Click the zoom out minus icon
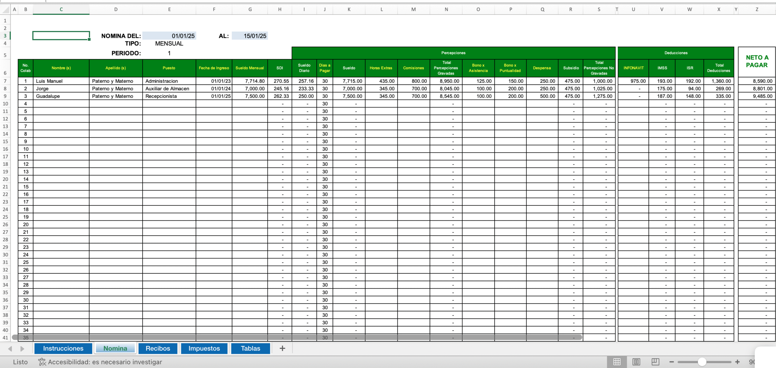The height and width of the screenshot is (368, 776). 671,362
